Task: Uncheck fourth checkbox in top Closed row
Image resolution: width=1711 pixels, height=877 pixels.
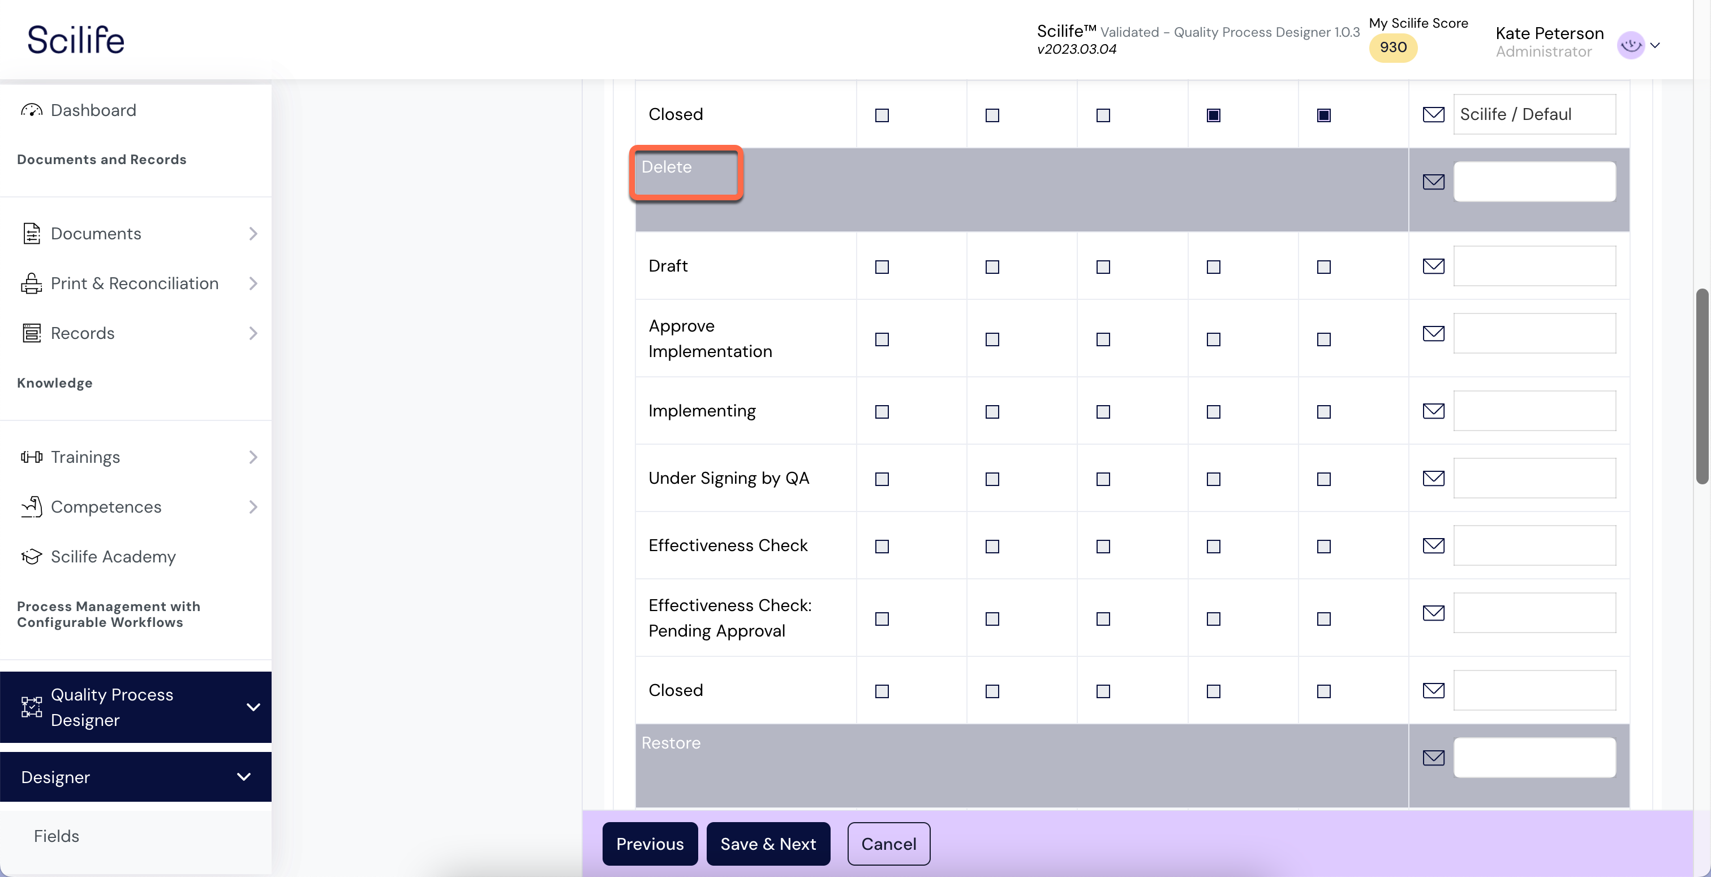Action: [1213, 115]
